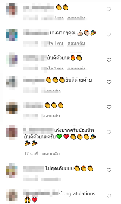Open the profile picture of the เก่งมากๆคุณ commenter
Viewport: 121px width, 204px height.
[x=12, y=35]
